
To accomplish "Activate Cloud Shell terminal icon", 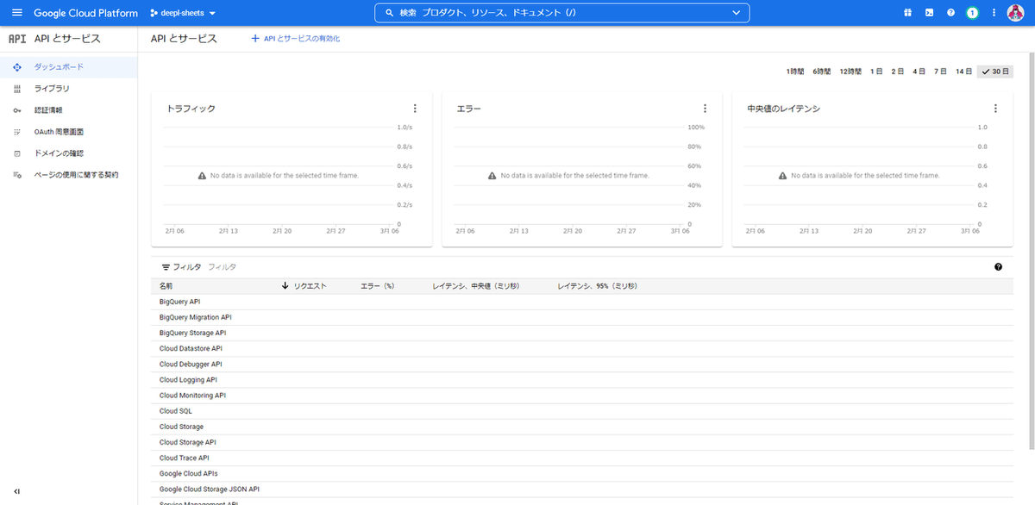I will pos(929,13).
